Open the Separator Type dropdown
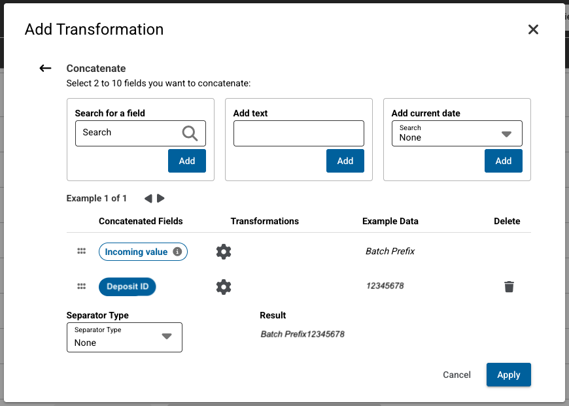 point(124,337)
